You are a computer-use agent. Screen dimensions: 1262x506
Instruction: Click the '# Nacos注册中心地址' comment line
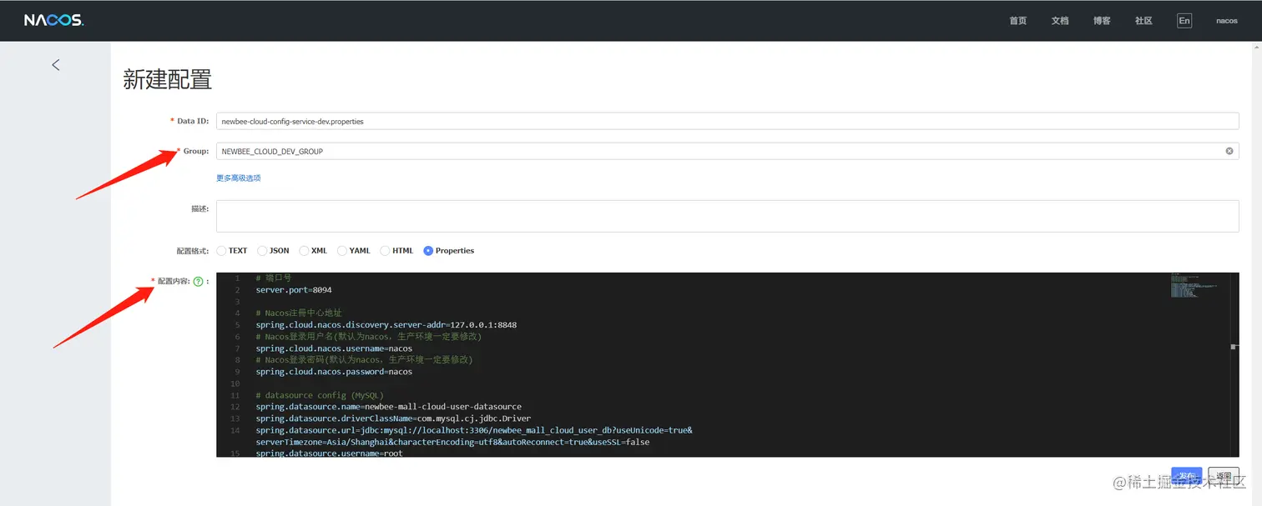[x=299, y=313]
